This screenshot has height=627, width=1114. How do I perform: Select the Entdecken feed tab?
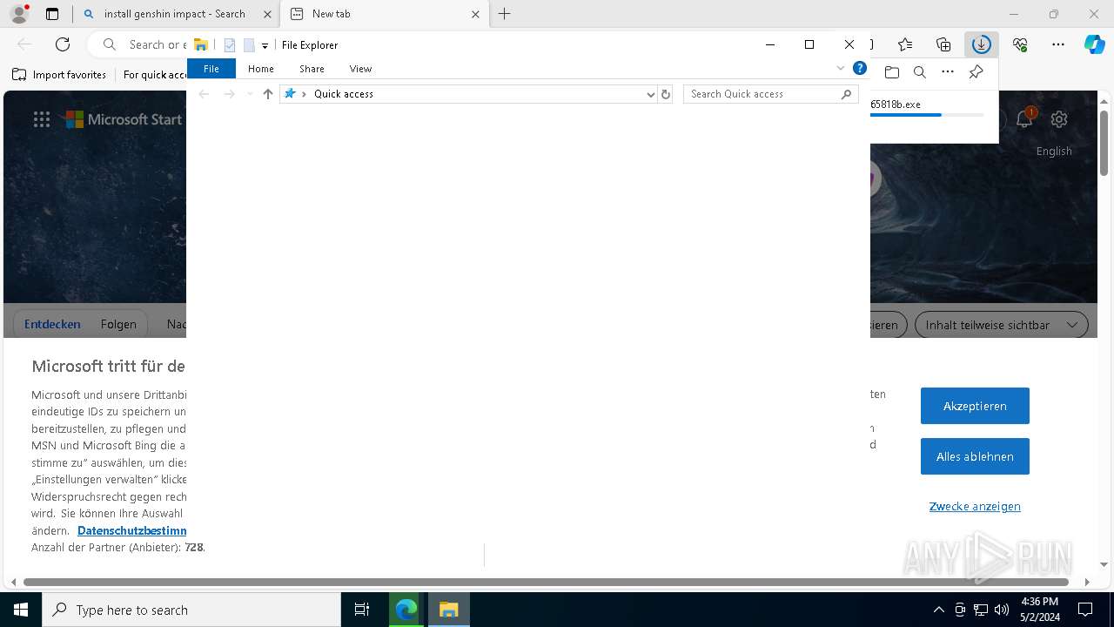tap(52, 324)
